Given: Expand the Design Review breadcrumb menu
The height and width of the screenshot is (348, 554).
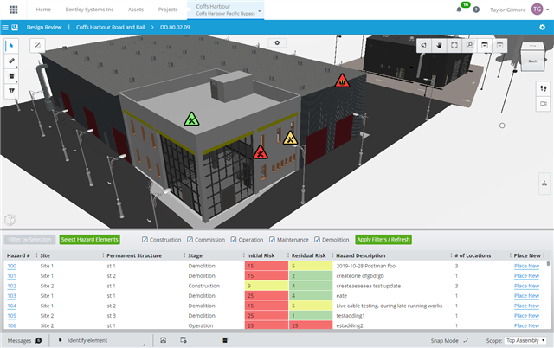Looking at the screenshot, I should click(47, 27).
